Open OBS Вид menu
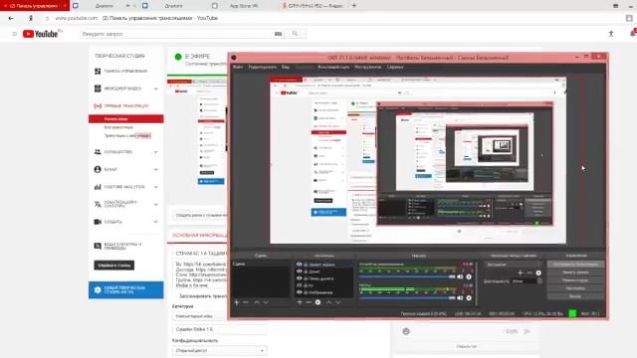Screen dimensions: 637x358 (x=286, y=67)
